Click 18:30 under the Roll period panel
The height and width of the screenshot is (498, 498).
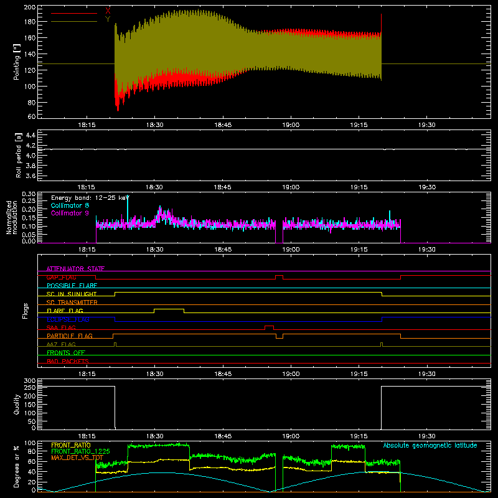154,187
